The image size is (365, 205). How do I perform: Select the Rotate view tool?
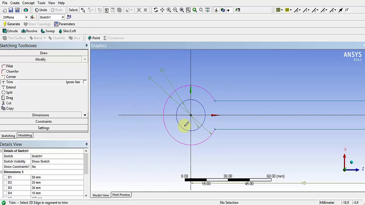click(156, 10)
